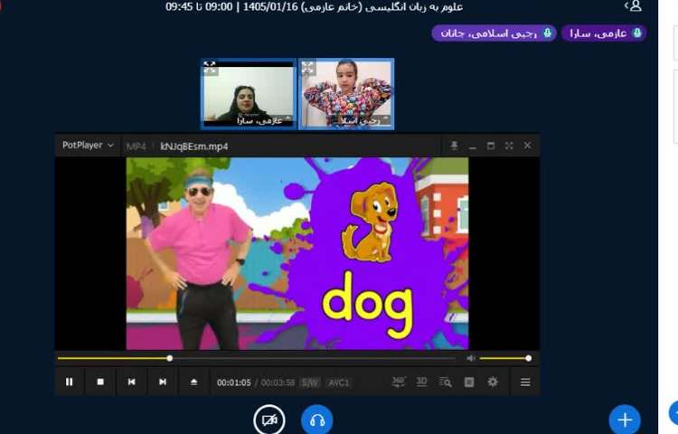Toggle the webcam sharing button
The image size is (678, 434).
point(269,420)
